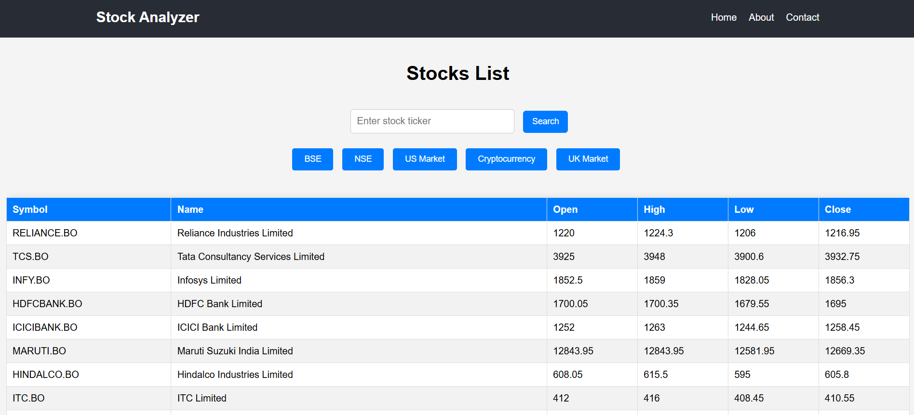The height and width of the screenshot is (415, 914).
Task: Click the Close column header
Action: [x=864, y=209]
